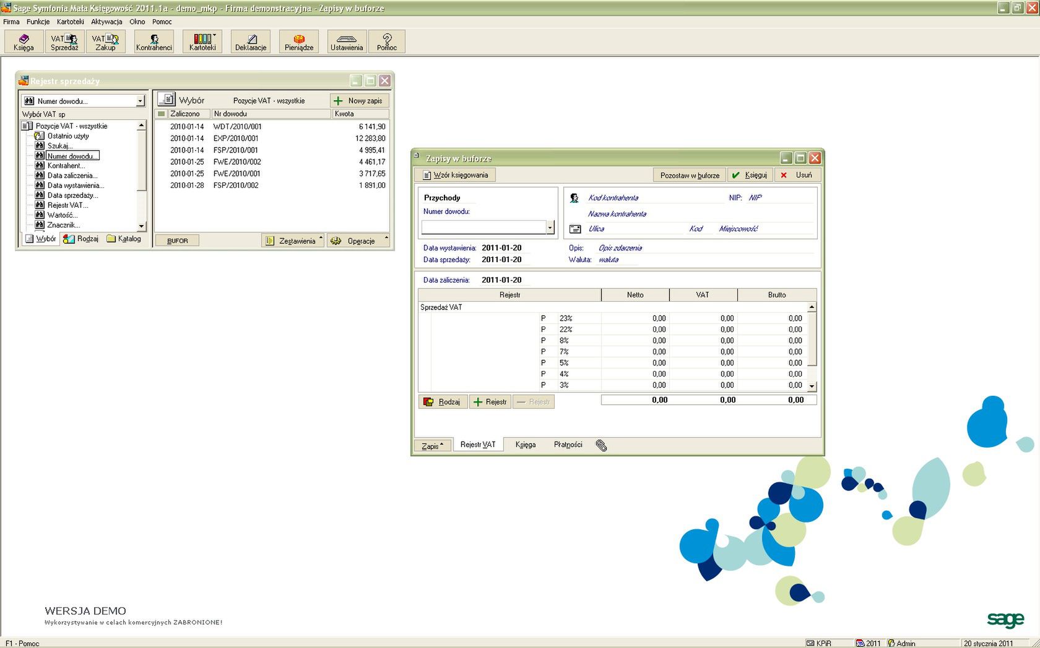
Task: Click KPiR indicator in status bar
Action: 818,643
